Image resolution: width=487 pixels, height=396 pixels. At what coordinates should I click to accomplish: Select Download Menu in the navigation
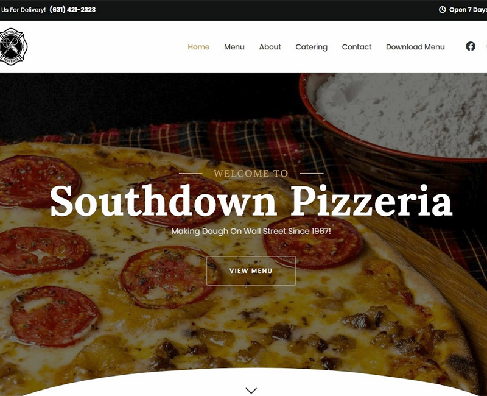(415, 47)
